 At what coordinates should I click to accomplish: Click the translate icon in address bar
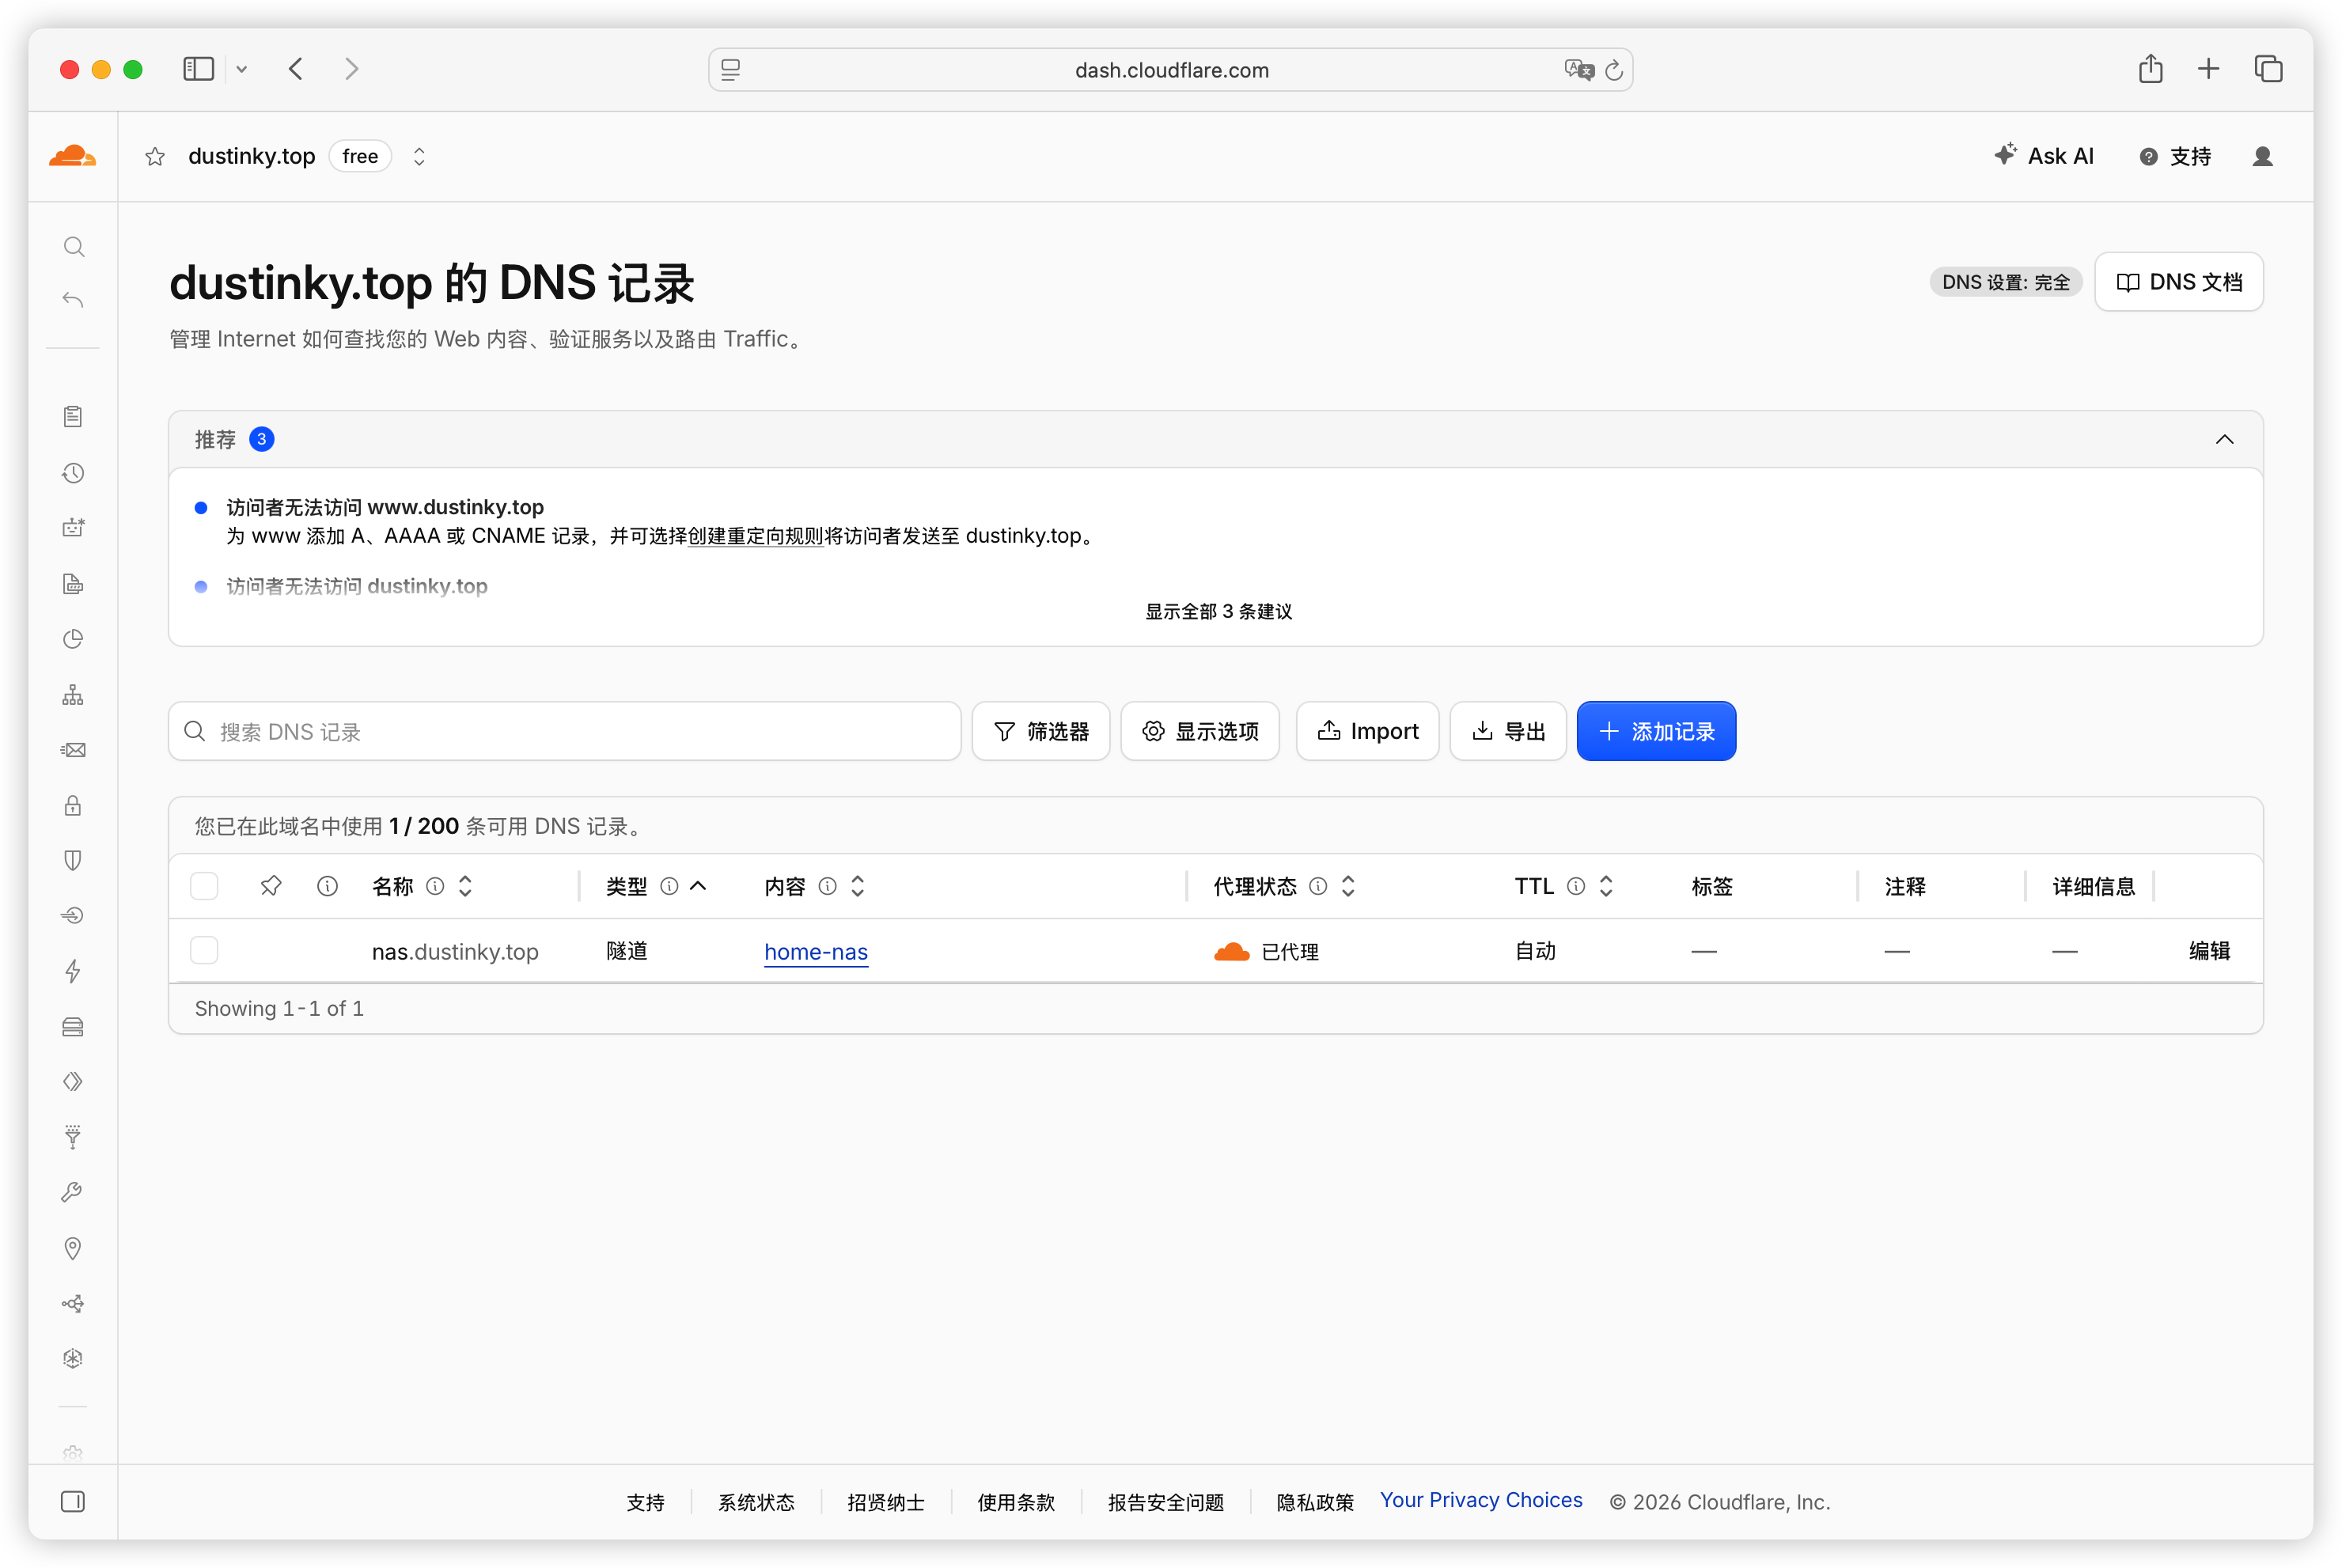coord(1579,69)
